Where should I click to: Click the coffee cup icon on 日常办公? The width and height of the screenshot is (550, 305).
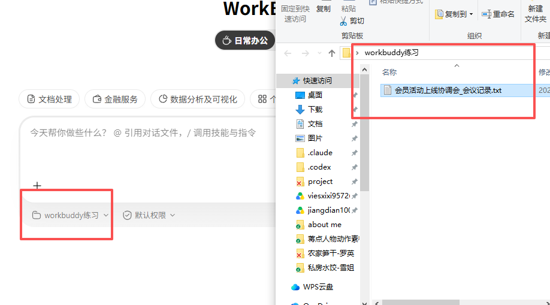[226, 40]
